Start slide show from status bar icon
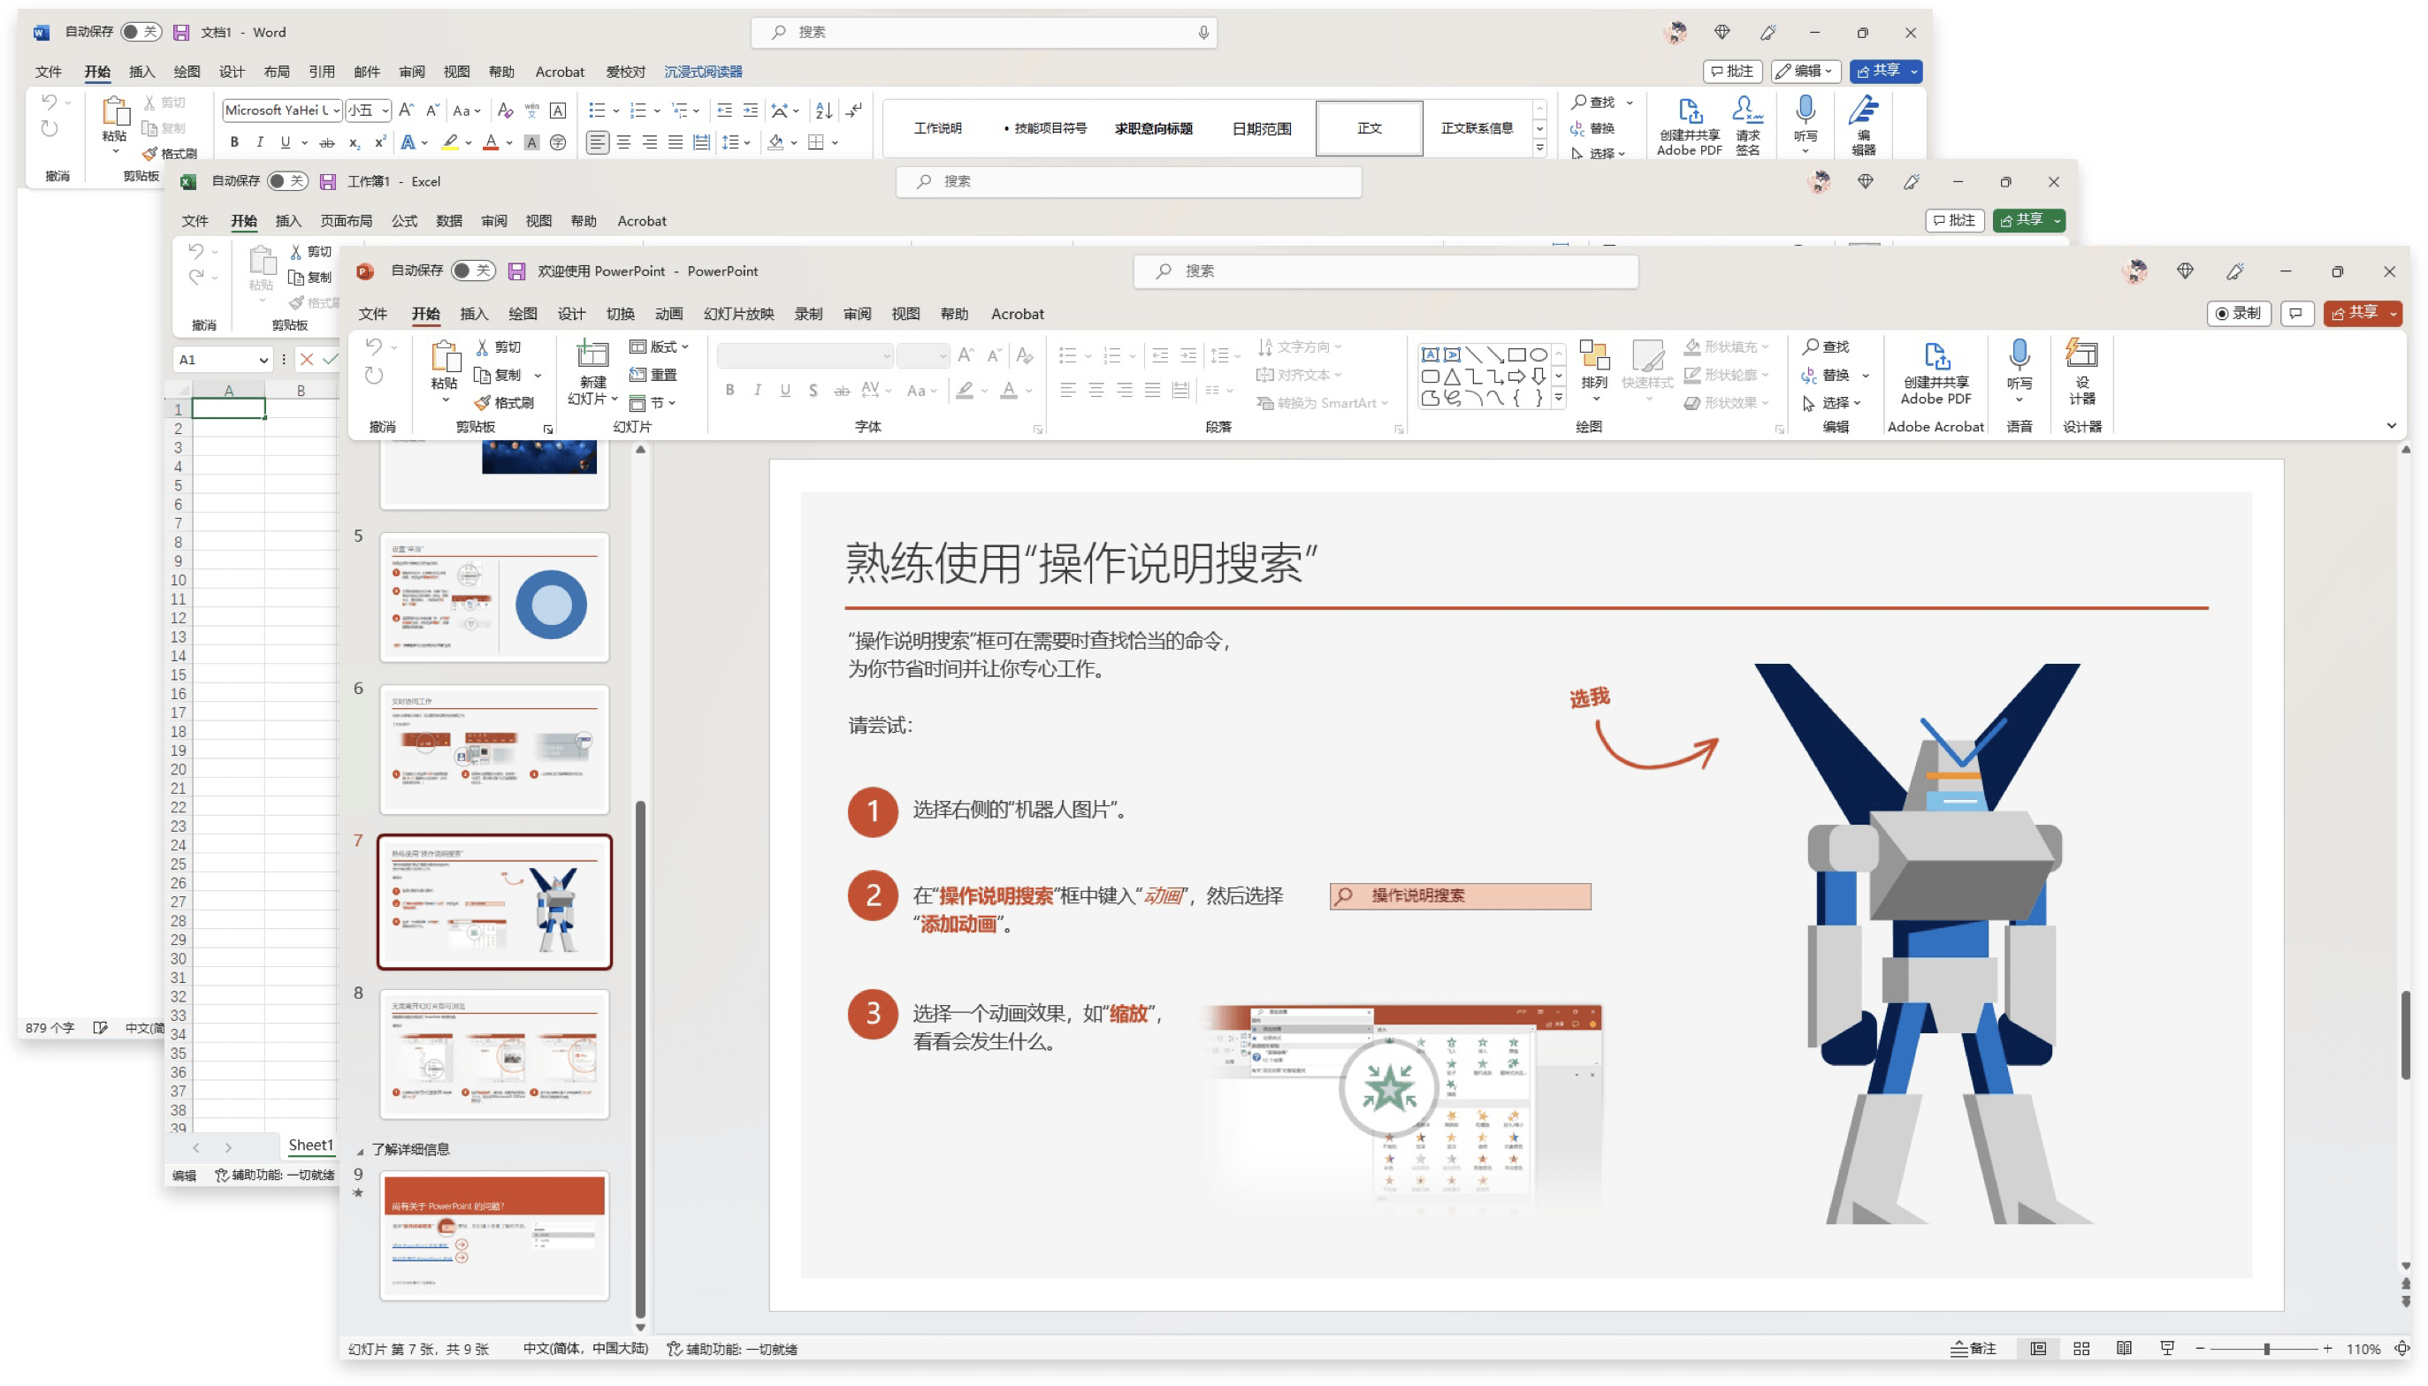This screenshot has height=1386, width=2428. [x=2167, y=1348]
